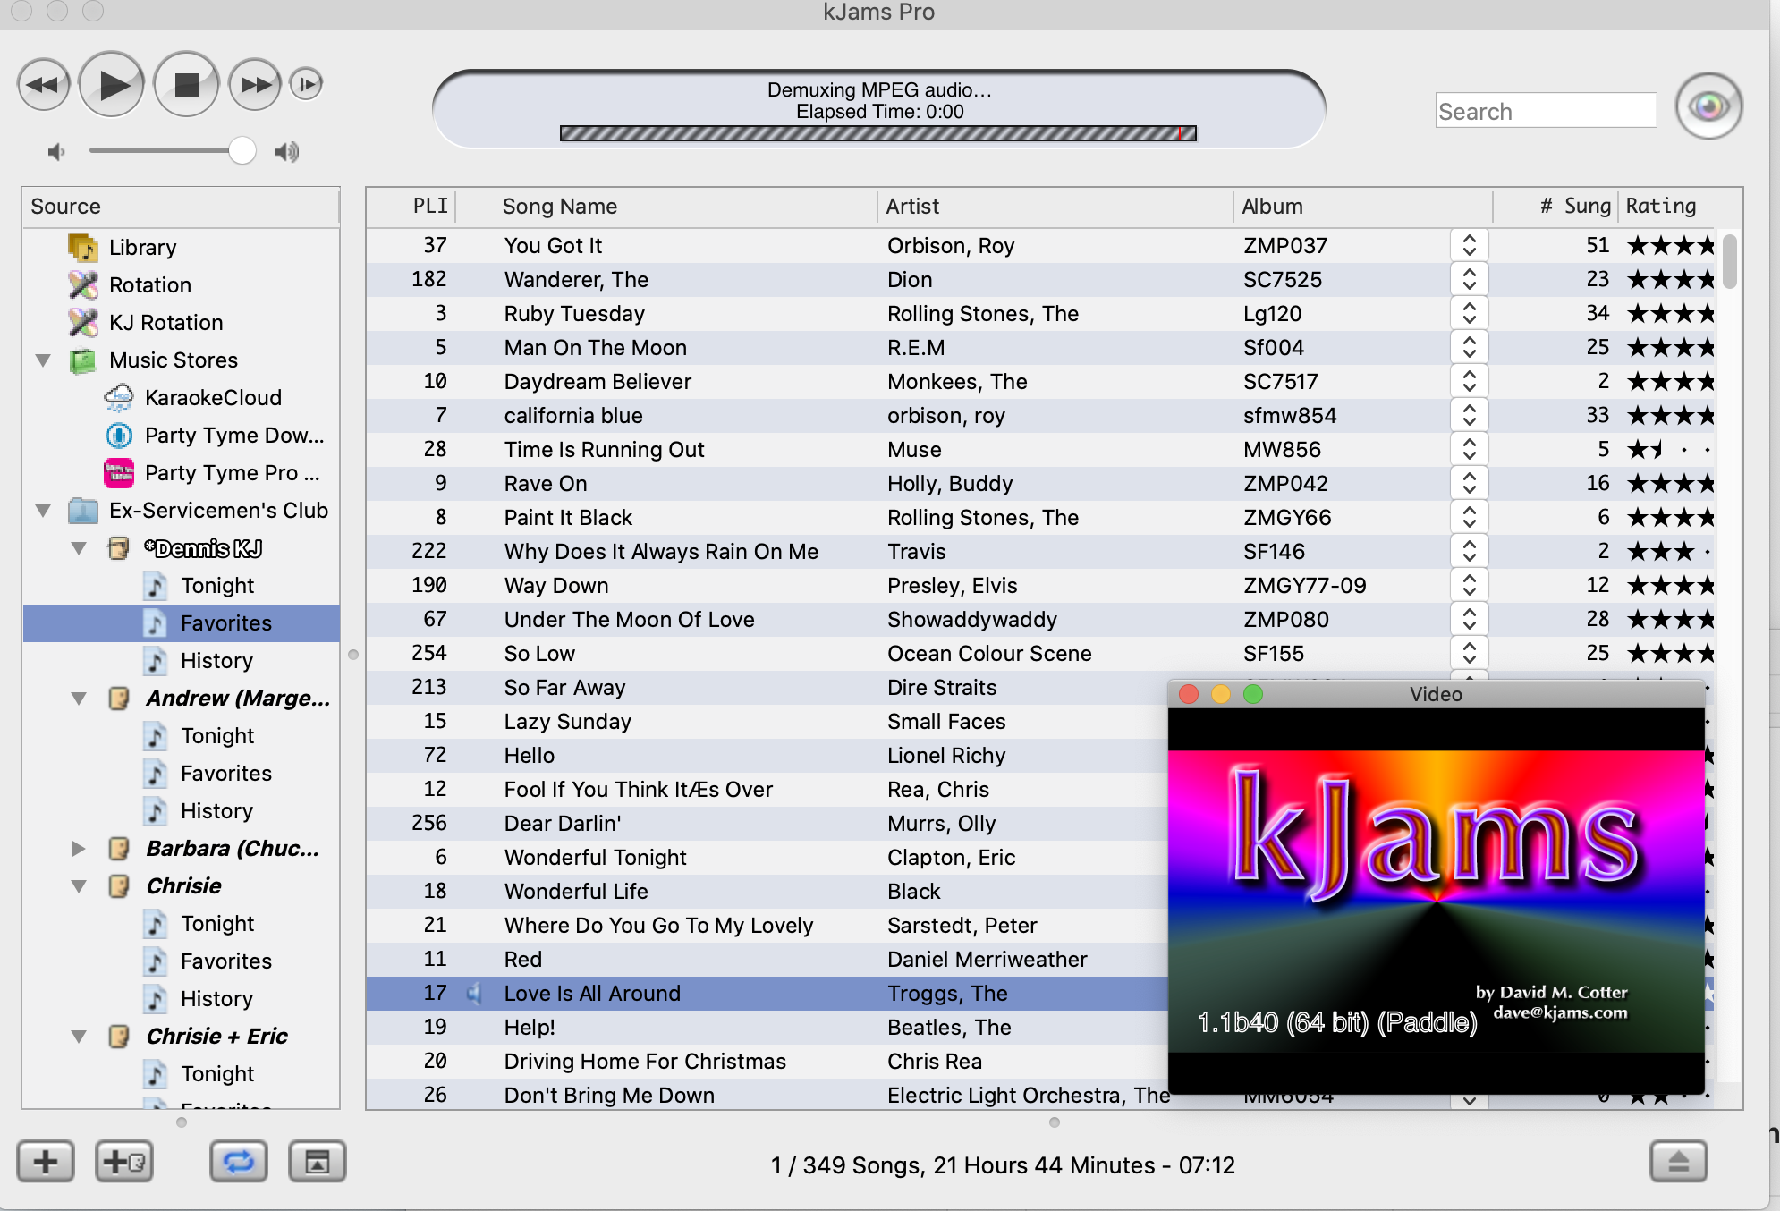Toggle the video window button at the bottom
This screenshot has height=1211, width=1780.
[317, 1162]
